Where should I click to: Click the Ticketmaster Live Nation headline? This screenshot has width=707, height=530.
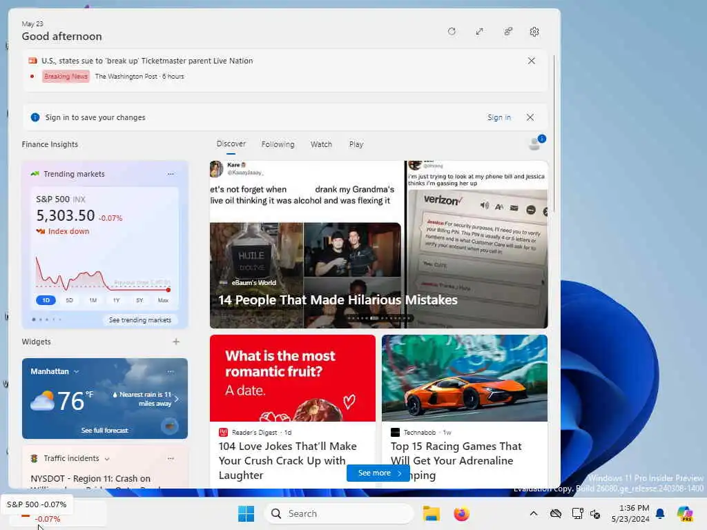147,61
